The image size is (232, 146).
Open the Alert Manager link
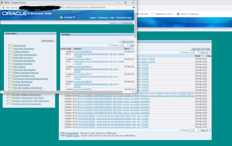click(x=20, y=45)
